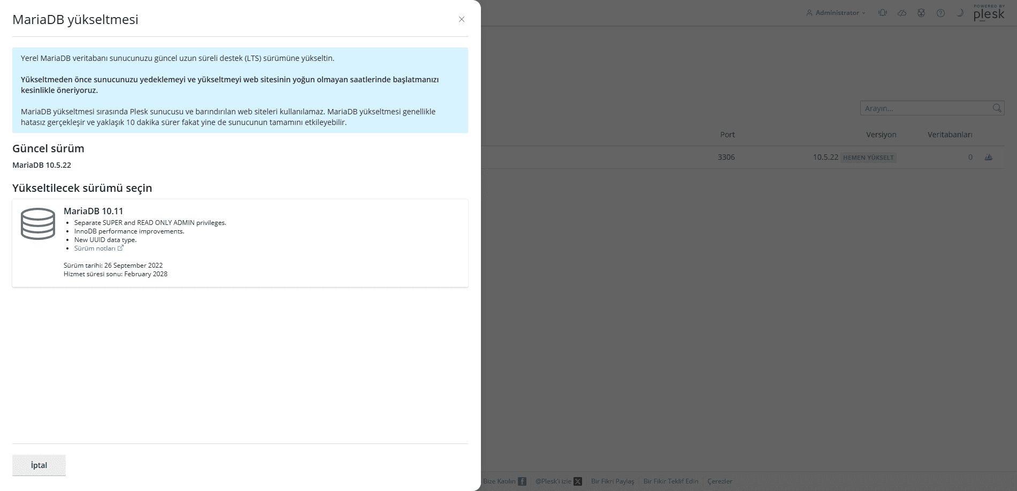Toggle dark mode with moon icon
1017x491 pixels.
[960, 13]
